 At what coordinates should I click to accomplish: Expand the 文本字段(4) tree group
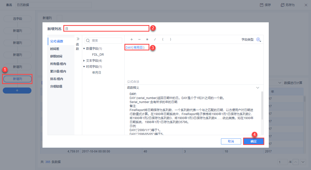84,61
